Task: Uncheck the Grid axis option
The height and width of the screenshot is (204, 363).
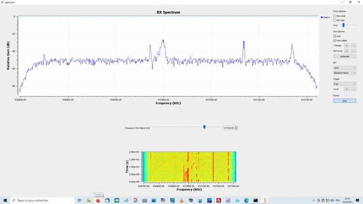Action: 334,36
